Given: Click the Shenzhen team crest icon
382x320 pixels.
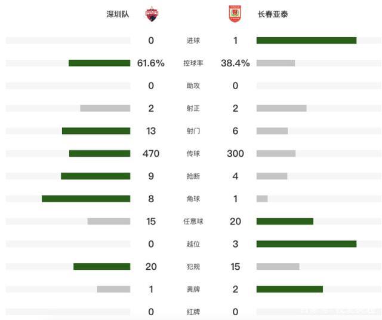Looking at the screenshot, I should point(152,14).
